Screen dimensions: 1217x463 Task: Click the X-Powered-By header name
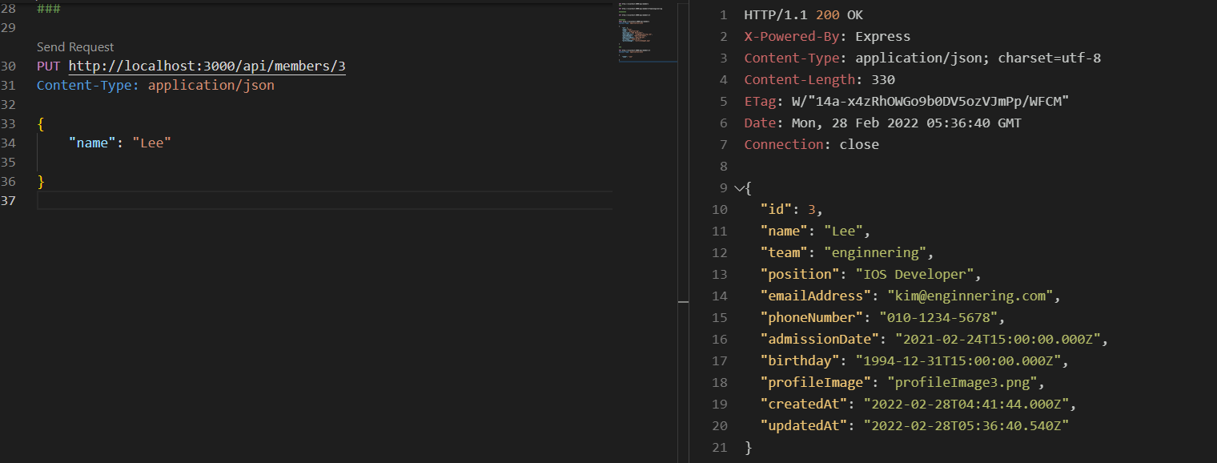(792, 37)
